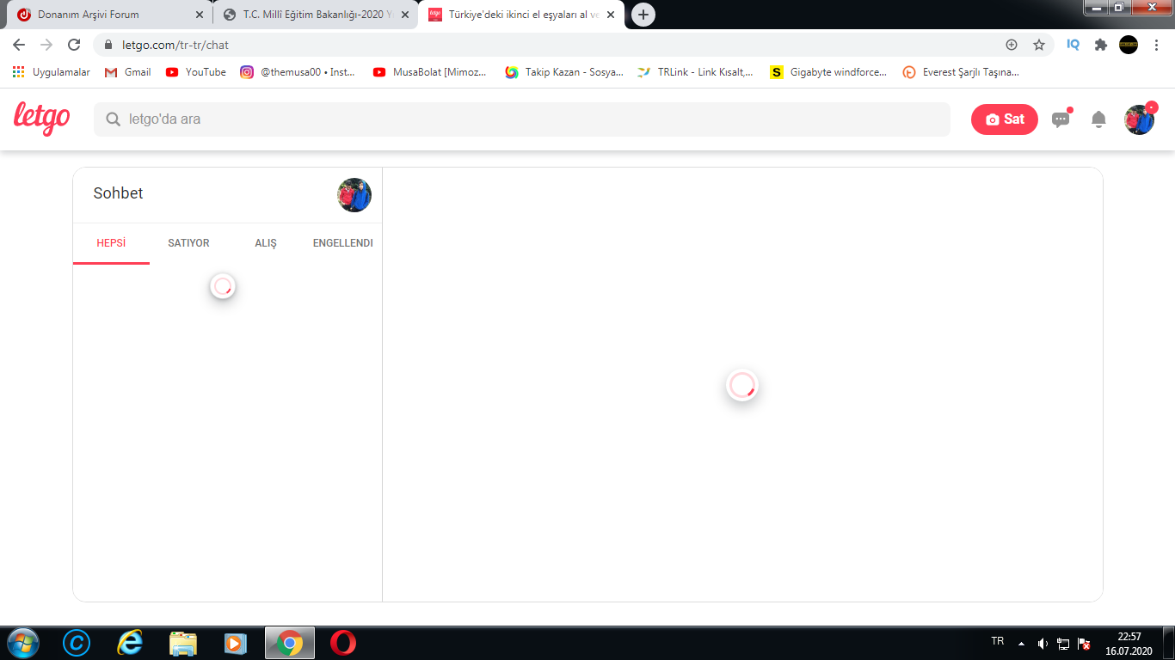This screenshot has width=1175, height=660.
Task: Switch to the SATIYOR chat filter tab
Action: [x=188, y=243]
